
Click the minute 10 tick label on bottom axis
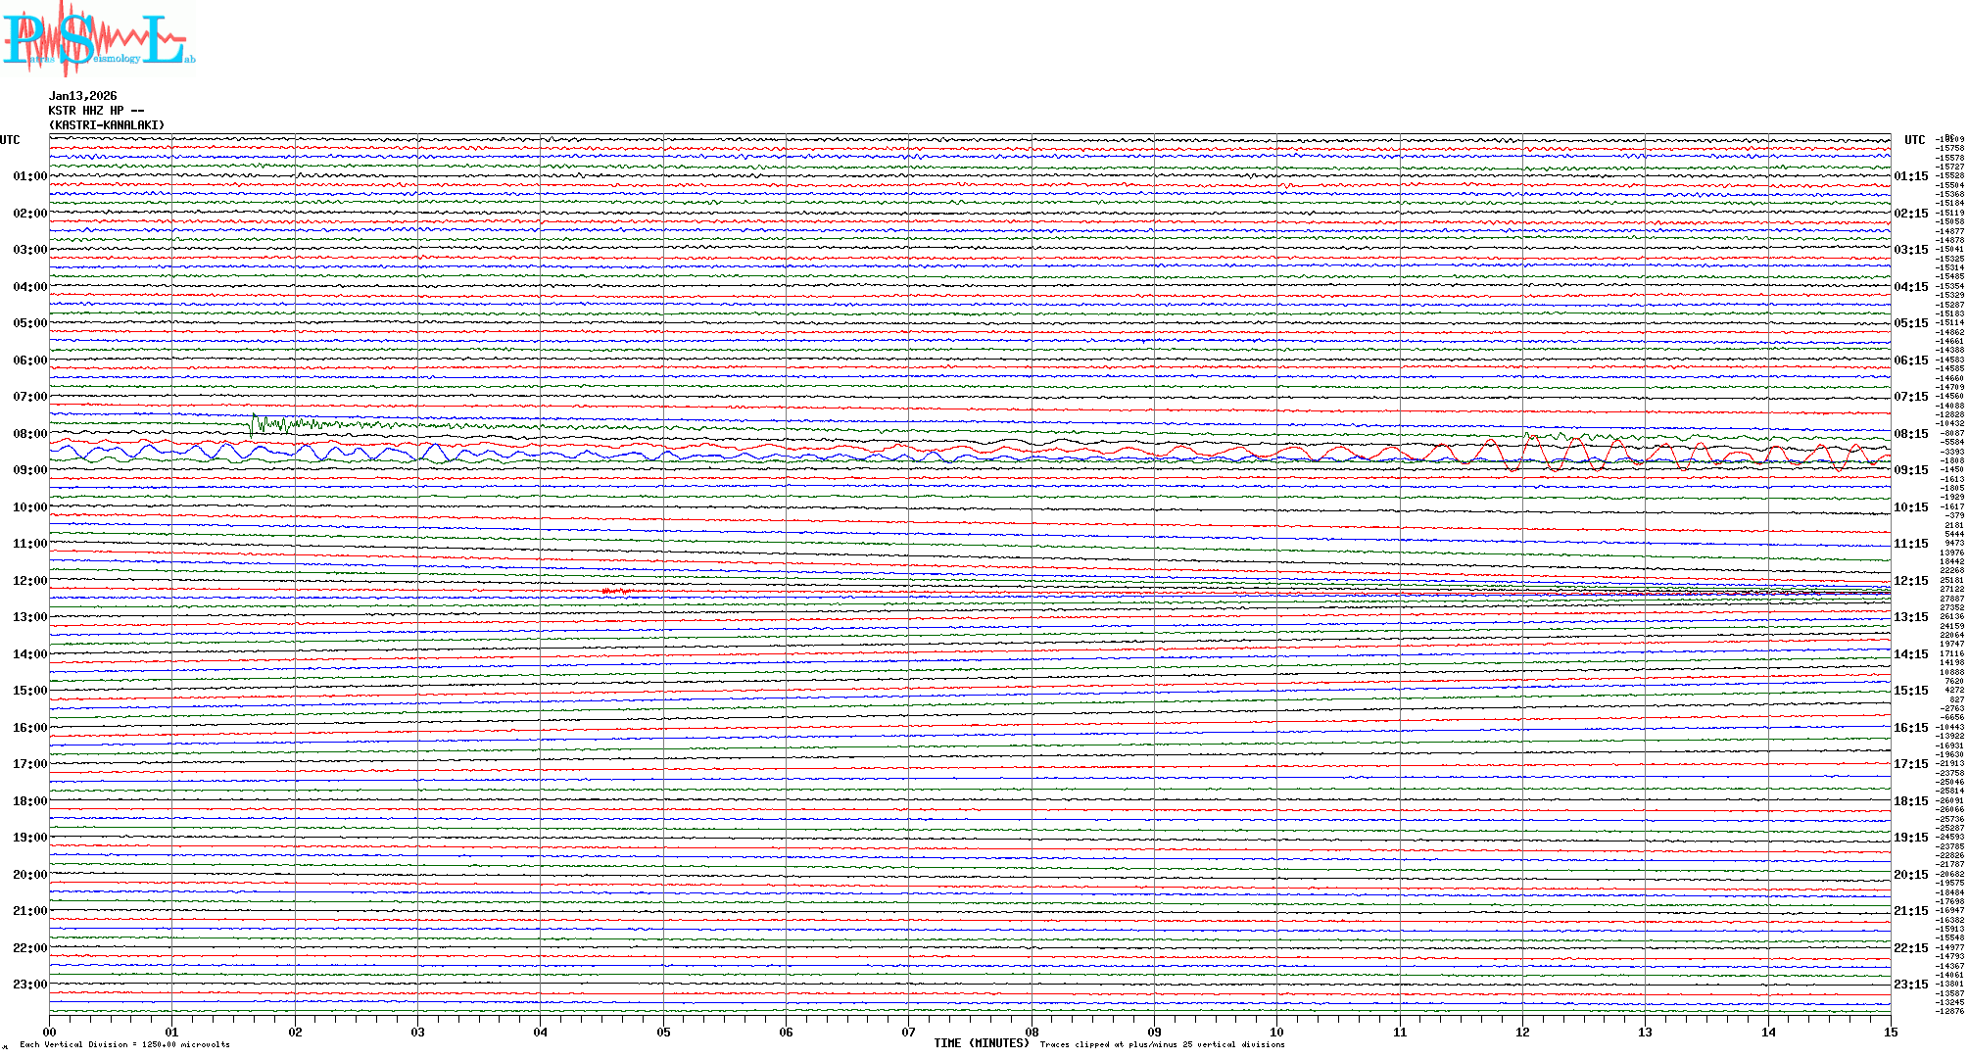pyautogui.click(x=1276, y=1033)
